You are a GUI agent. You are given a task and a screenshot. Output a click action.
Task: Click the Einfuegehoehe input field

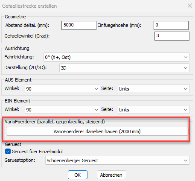(x=171, y=25)
